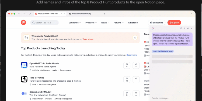The width and height of the screenshot is (202, 101).
Task: Close the assistant panel
Action: (x=191, y=29)
